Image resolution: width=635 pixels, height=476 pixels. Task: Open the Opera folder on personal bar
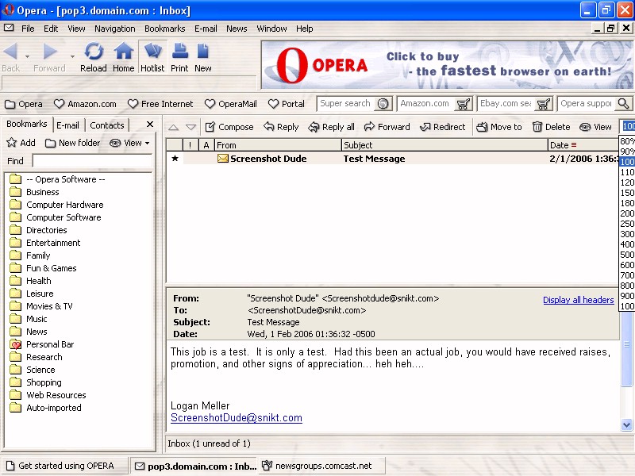(x=24, y=104)
